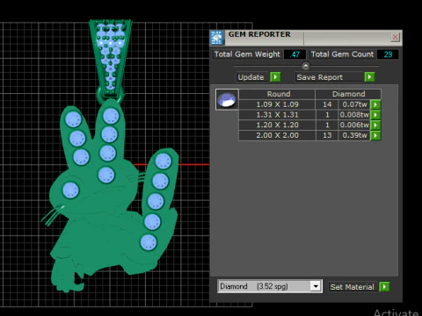Image resolution: width=422 pixels, height=316 pixels.
Task: Close the Gem Reporter panel
Action: (395, 37)
